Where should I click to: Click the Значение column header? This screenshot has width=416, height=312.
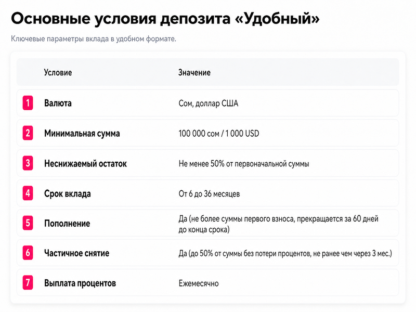[x=194, y=72]
